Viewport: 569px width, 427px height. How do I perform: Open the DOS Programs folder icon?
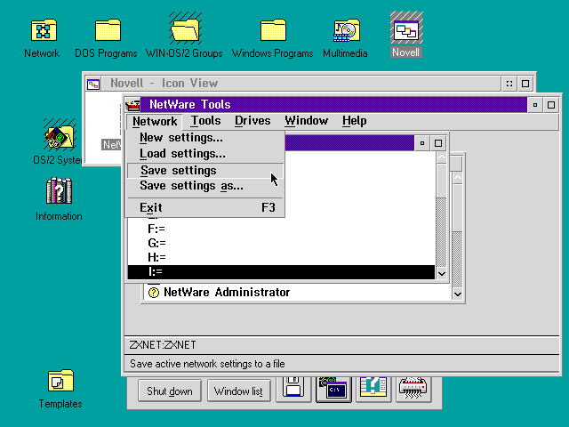pyautogui.click(x=108, y=29)
